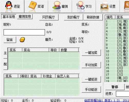Open the 设置 settings icon
Viewport: 129px width, 102px height.
pyautogui.click(x=104, y=5)
